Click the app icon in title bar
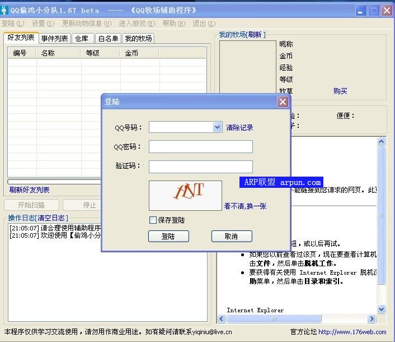This screenshot has height=342, width=395. point(4,10)
